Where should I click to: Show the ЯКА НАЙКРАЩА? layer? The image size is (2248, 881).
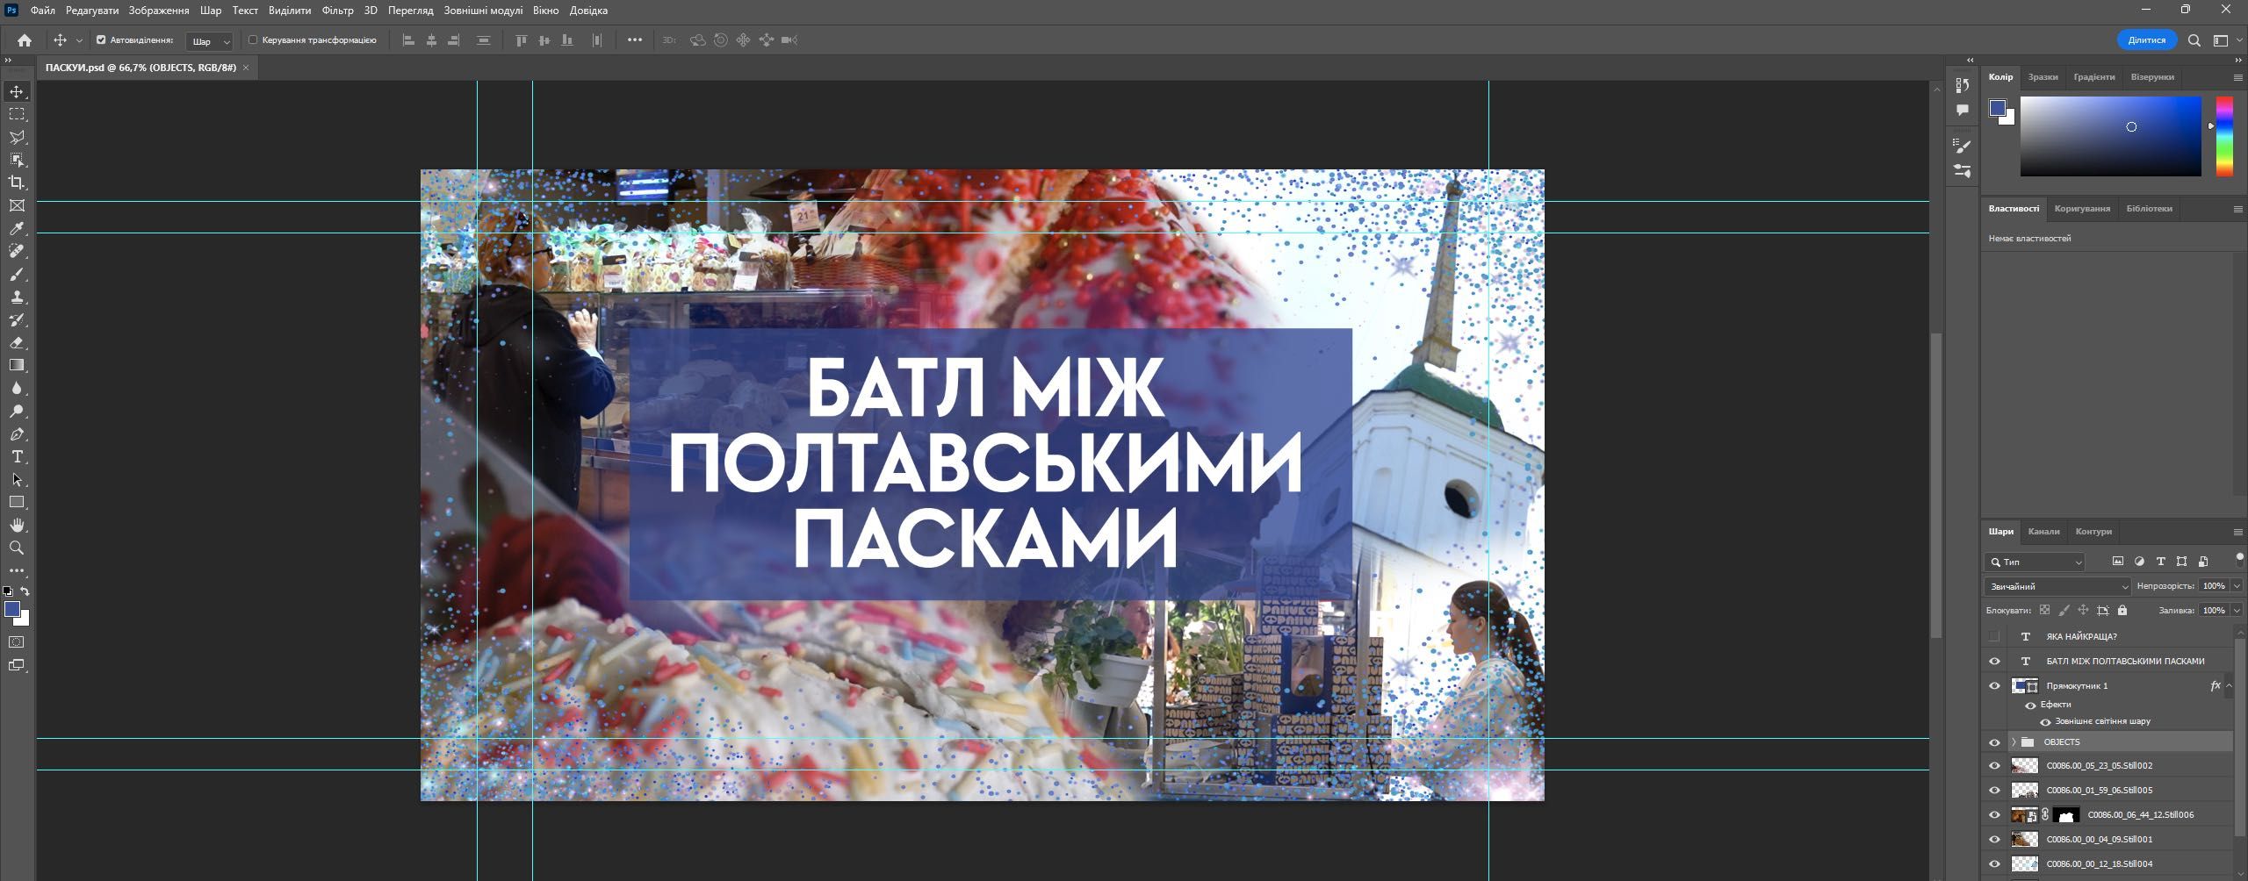coord(1994,636)
